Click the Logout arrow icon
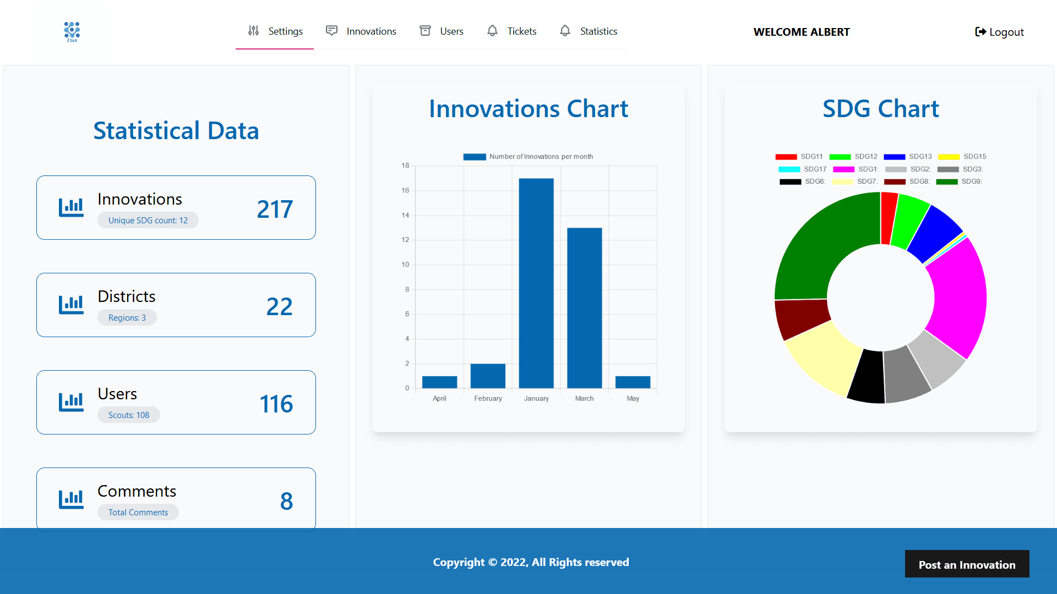 click(980, 32)
